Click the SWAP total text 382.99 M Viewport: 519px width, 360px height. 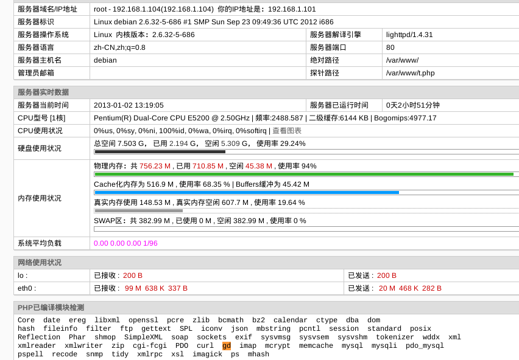(x=154, y=221)
